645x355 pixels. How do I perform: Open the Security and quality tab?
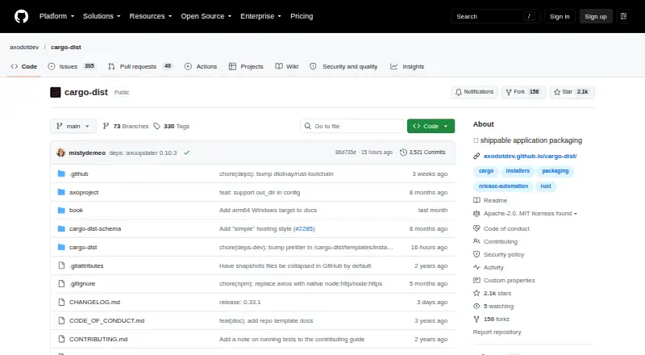[343, 66]
